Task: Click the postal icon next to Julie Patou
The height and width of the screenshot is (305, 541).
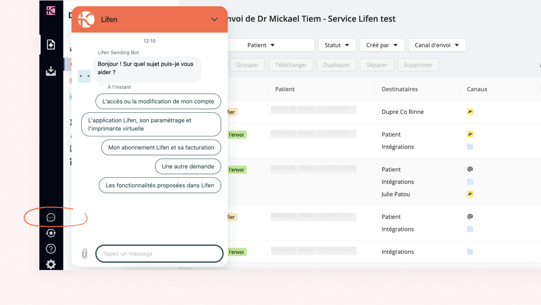Action: (470, 194)
